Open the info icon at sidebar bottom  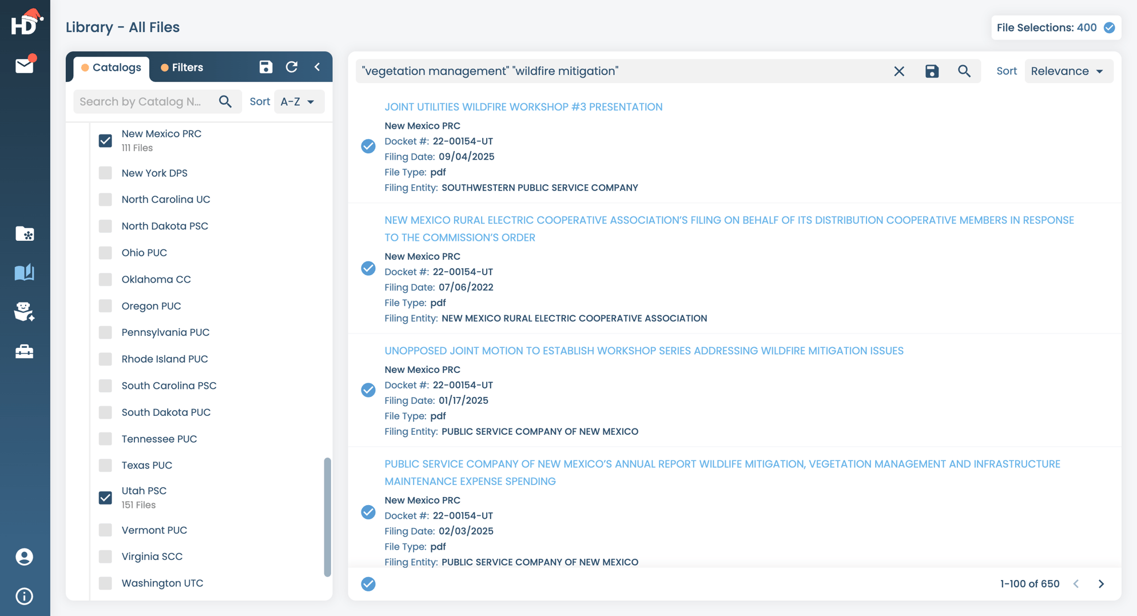pyautogui.click(x=24, y=596)
